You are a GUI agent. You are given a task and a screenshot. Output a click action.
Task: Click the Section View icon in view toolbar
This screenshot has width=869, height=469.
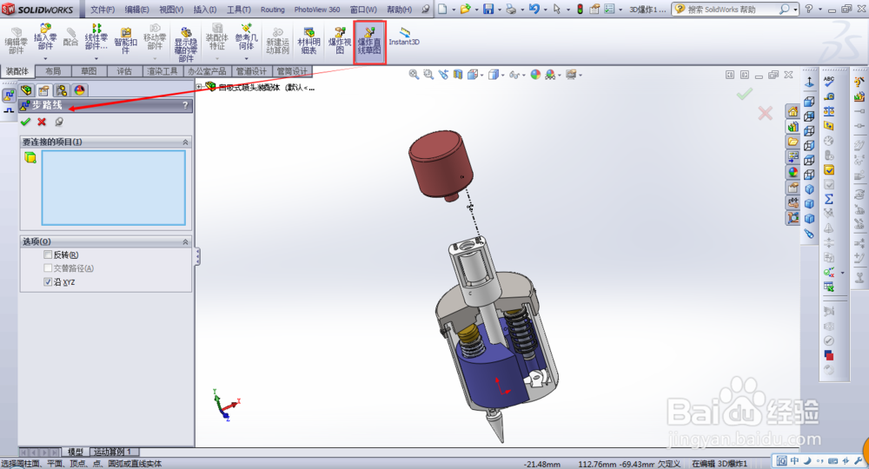point(458,74)
